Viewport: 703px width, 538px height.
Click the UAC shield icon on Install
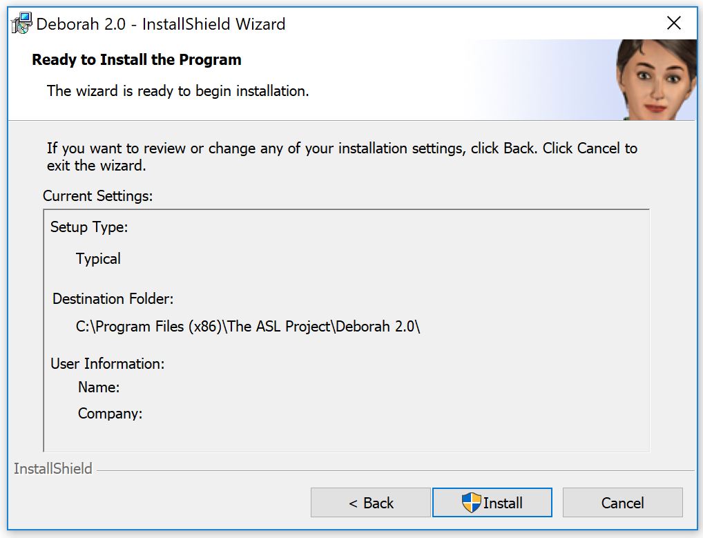pyautogui.click(x=471, y=503)
